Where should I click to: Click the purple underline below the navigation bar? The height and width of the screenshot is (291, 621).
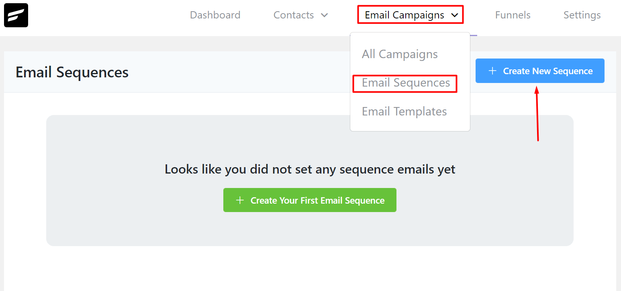[x=474, y=35]
